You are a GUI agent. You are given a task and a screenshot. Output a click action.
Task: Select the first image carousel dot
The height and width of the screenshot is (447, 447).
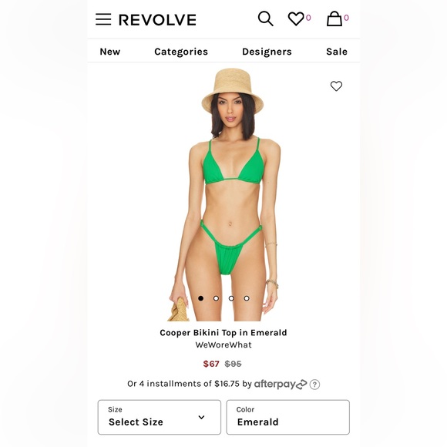coord(200,298)
